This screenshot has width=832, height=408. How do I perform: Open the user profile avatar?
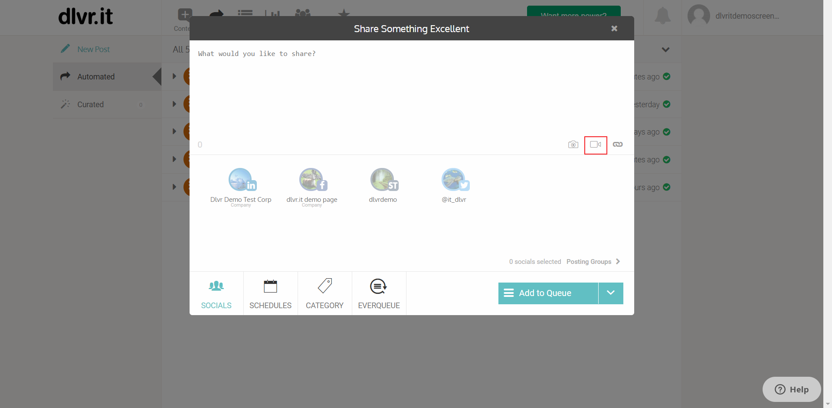698,16
